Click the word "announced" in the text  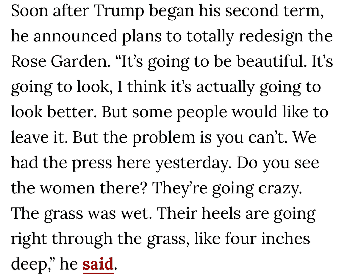75,36
